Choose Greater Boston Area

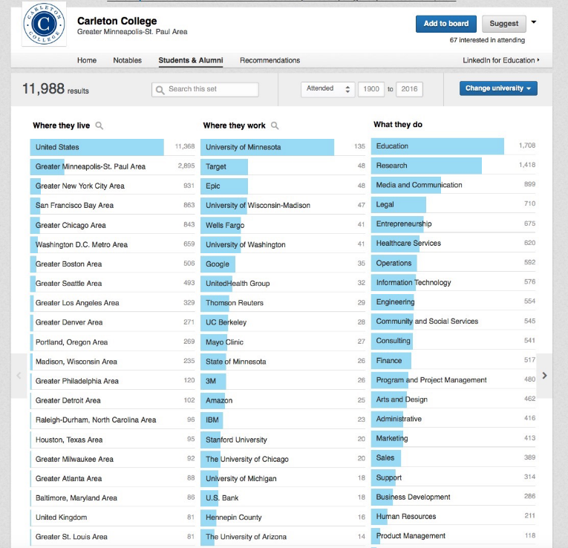pyautogui.click(x=112, y=264)
